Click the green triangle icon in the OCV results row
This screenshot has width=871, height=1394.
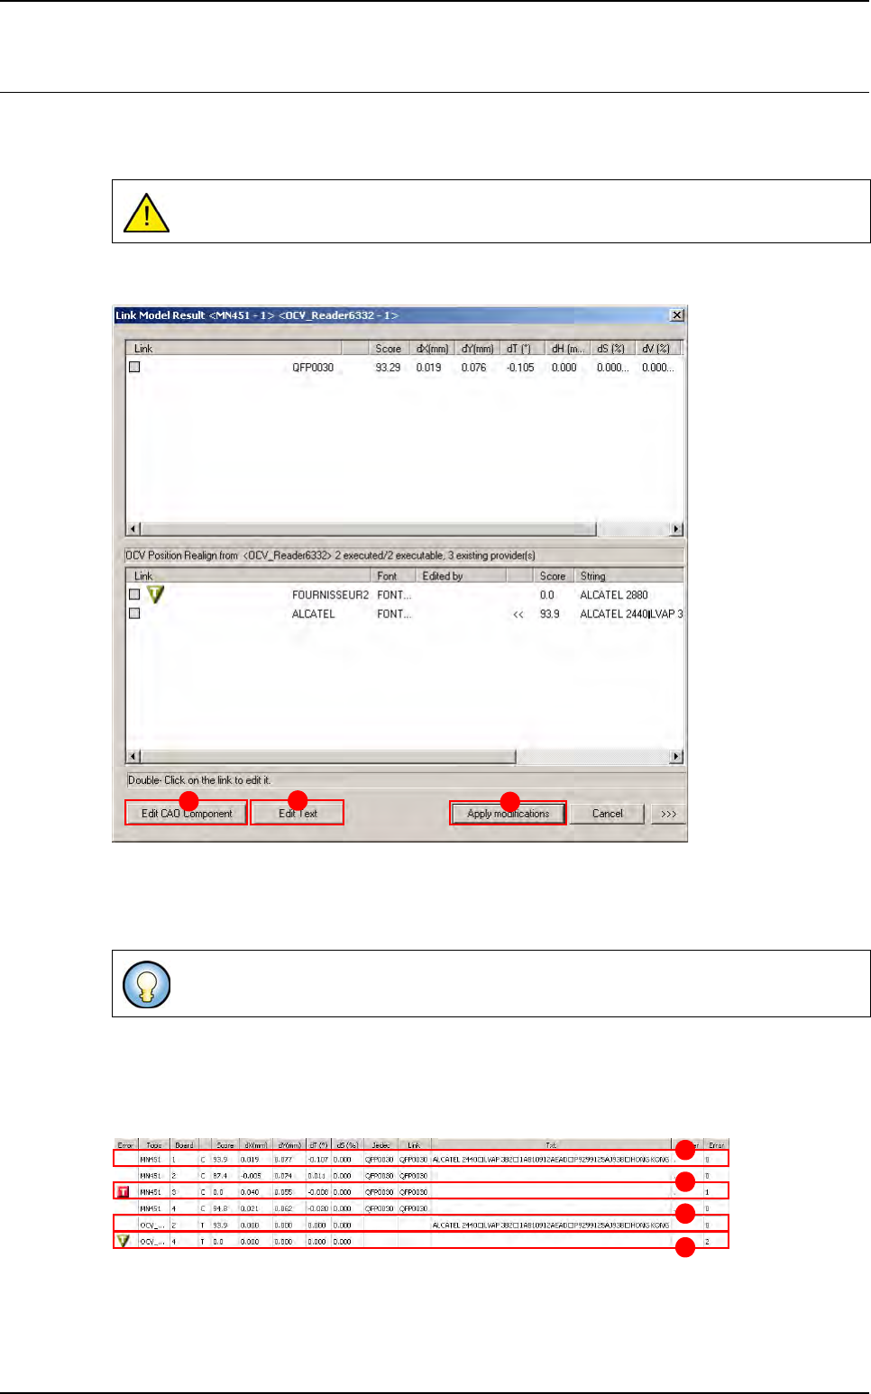click(123, 1241)
